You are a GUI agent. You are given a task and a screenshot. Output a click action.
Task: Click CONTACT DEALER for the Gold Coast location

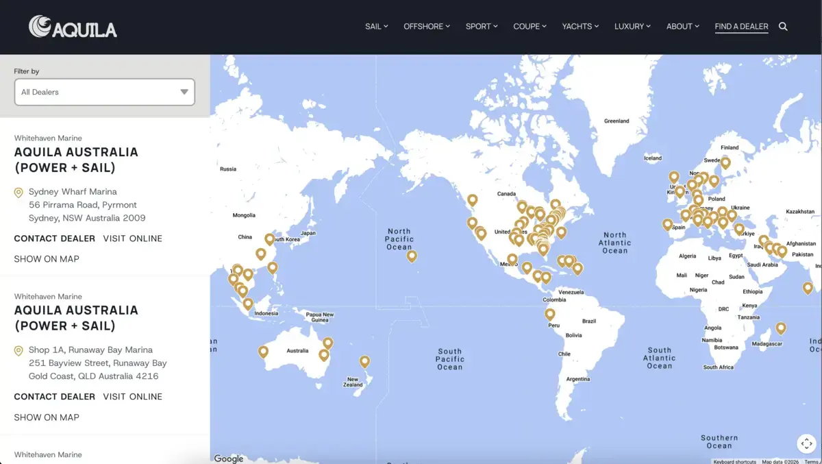click(55, 397)
